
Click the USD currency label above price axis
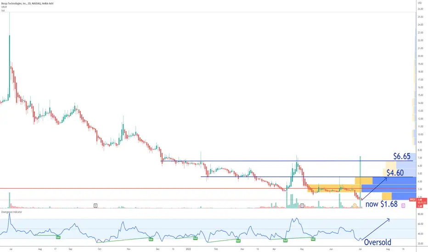point(420,3)
